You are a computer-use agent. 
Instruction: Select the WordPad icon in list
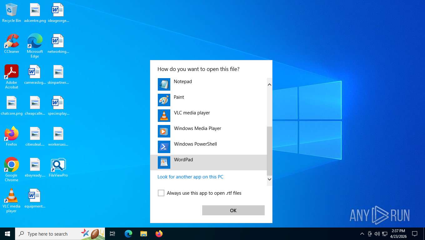pyautogui.click(x=164, y=162)
